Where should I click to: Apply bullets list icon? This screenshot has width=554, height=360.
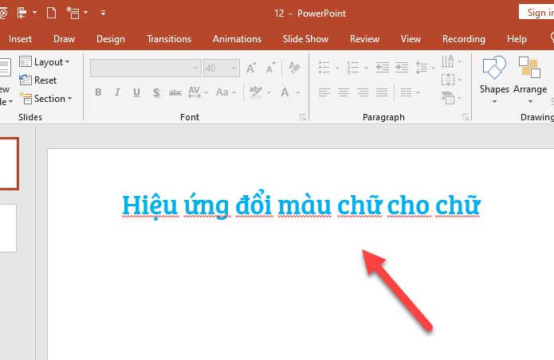tap(324, 68)
